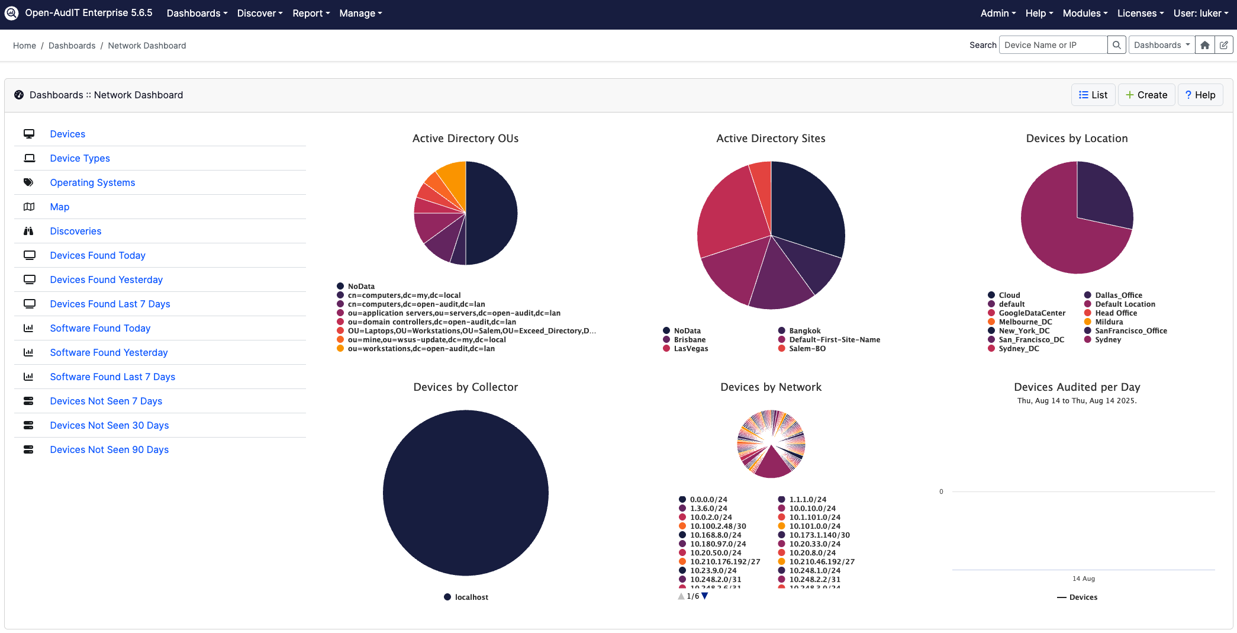Click the binoculars icon next to Discoveries
Image resolution: width=1237 pixels, height=633 pixels.
29,231
